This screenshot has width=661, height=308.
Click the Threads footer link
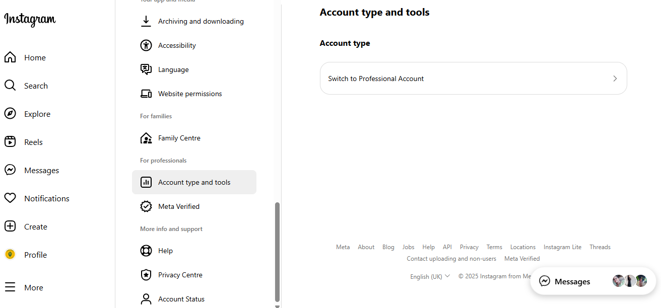coord(600,247)
